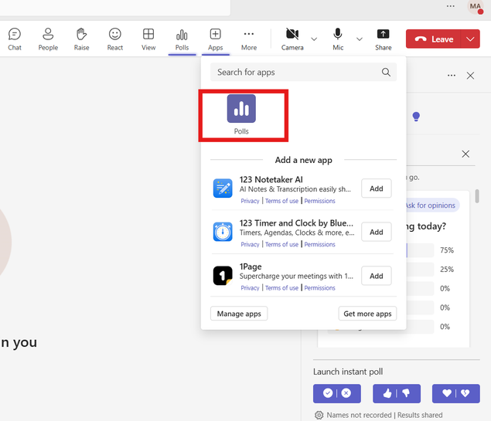
Task: Toggle the Apps toolbar button
Action: [x=216, y=39]
